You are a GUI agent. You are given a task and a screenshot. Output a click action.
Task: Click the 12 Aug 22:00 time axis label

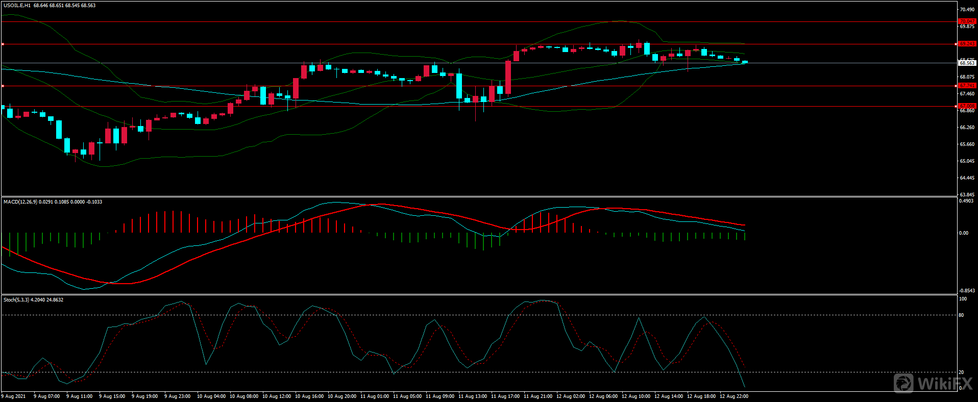click(x=733, y=396)
